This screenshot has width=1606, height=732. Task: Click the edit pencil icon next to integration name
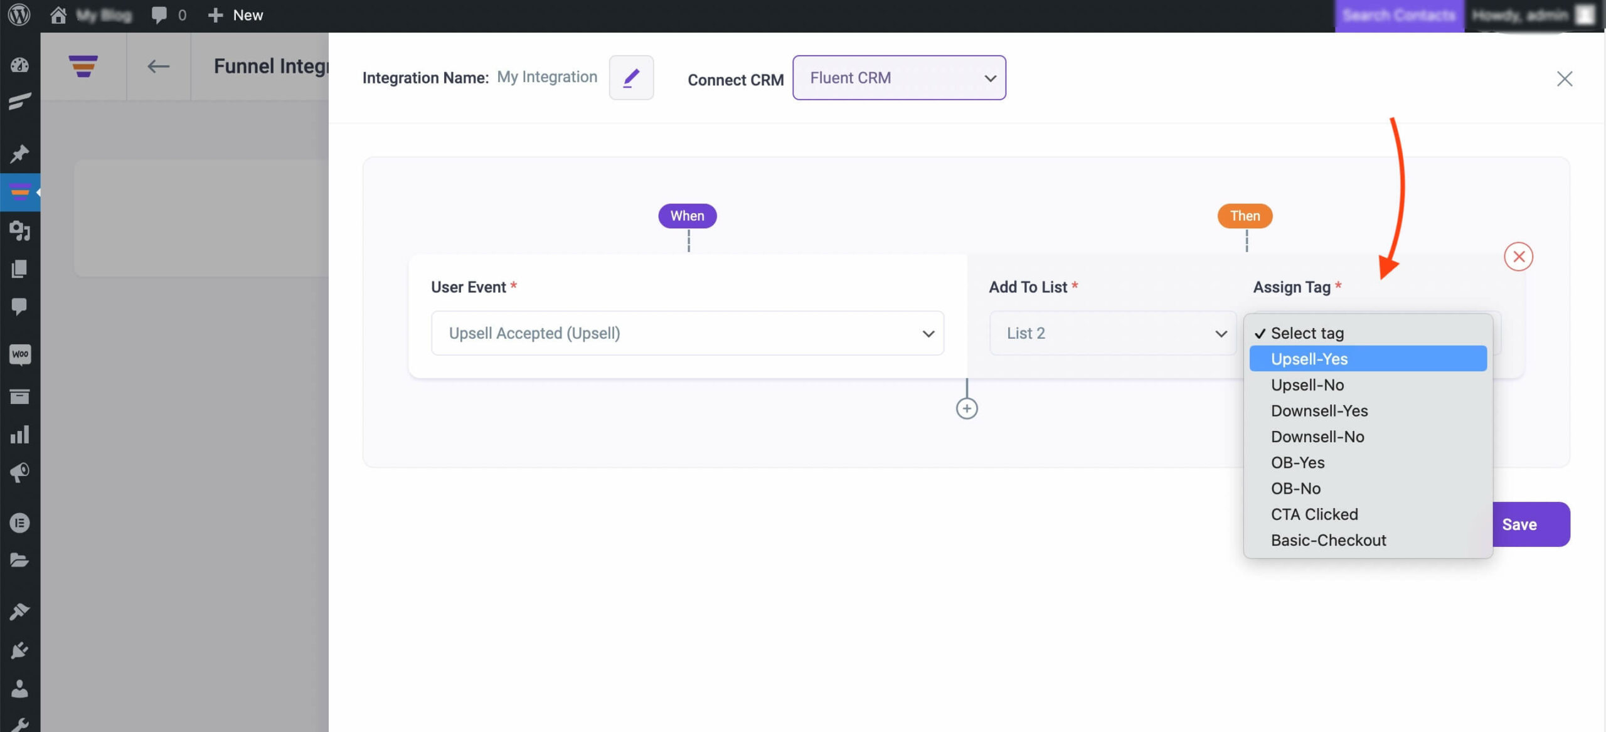point(632,77)
